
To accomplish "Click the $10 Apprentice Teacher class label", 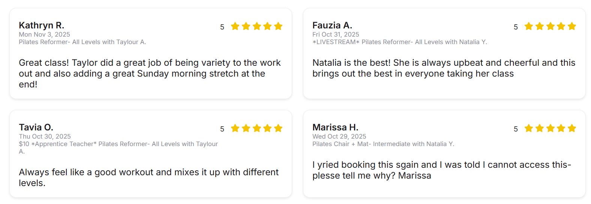I will [x=118, y=144].
